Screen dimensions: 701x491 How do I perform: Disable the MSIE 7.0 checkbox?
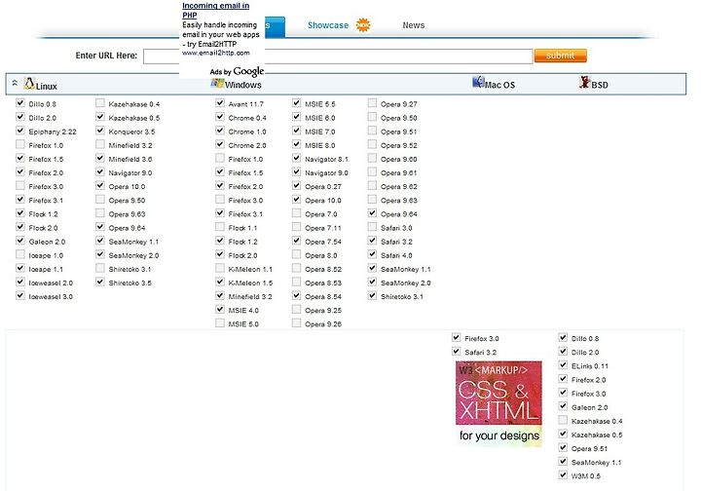point(296,131)
